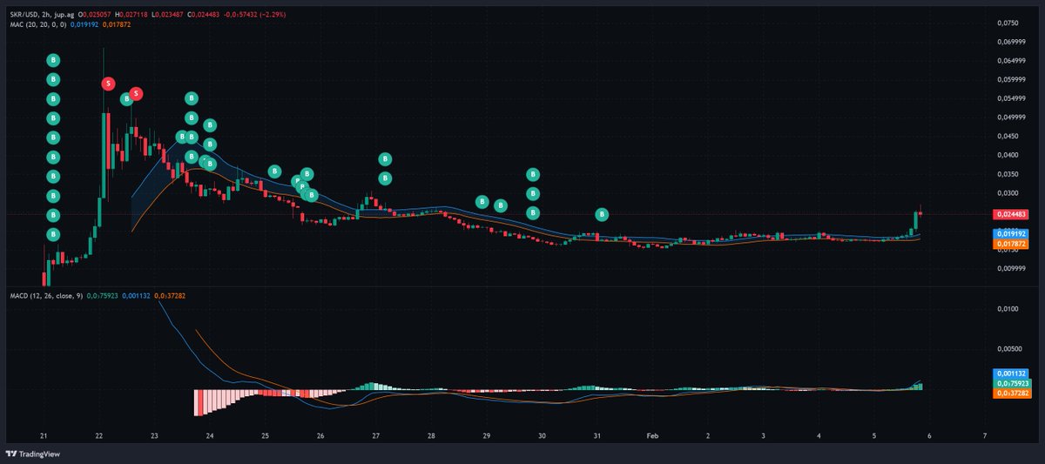The height and width of the screenshot is (464, 1045).
Task: Click the 0,054999 price axis label
Action: point(1011,98)
